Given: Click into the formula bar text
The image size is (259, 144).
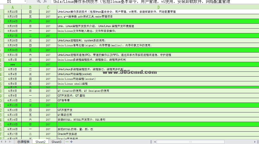Looking at the screenshot, I should tap(155, 2).
